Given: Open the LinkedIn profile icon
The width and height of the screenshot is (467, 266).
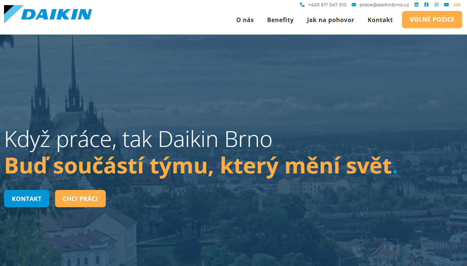Looking at the screenshot, I should tap(416, 5).
